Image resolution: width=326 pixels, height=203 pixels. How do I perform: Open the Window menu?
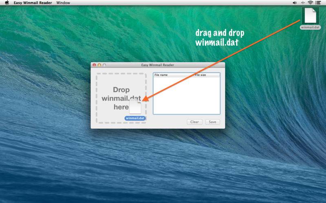[63, 3]
